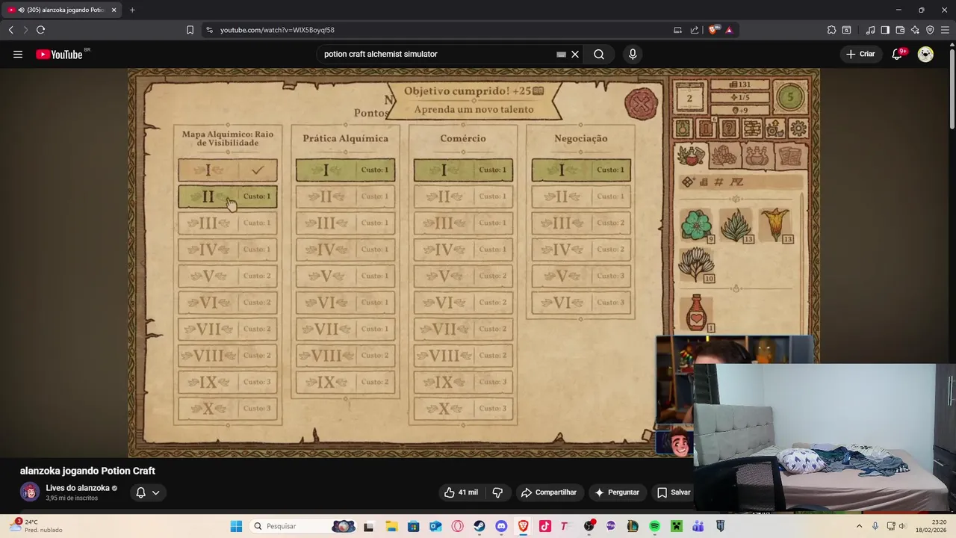Select the dark leaf ingredient with 13
This screenshot has height=538, width=956.
pyautogui.click(x=736, y=225)
